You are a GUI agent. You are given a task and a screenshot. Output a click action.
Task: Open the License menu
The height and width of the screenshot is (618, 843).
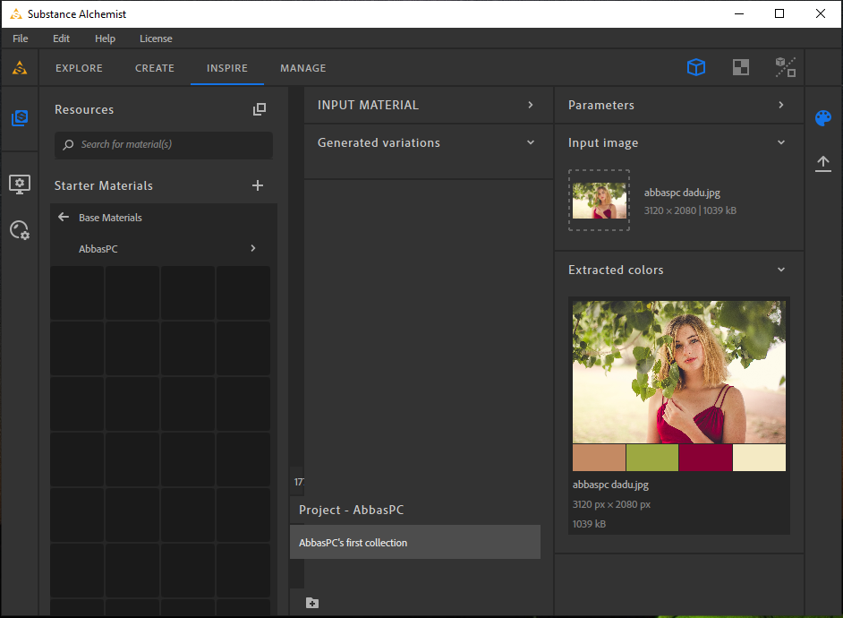coord(156,39)
